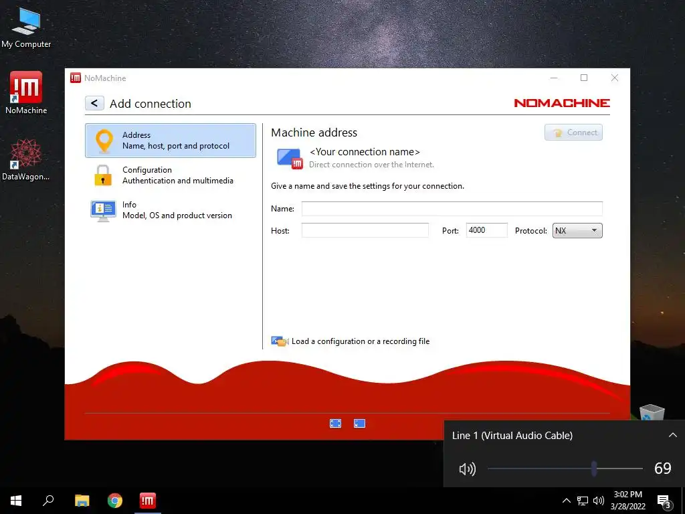Viewport: 685px width, 514px height.
Task: Open the Windows Start menu
Action: [16, 501]
